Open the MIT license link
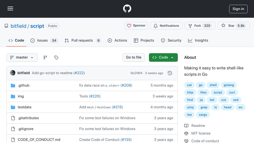This screenshot has height=143, width=254. coord(197,133)
